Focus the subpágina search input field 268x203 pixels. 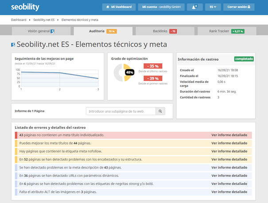pyautogui.click(x=121, y=111)
